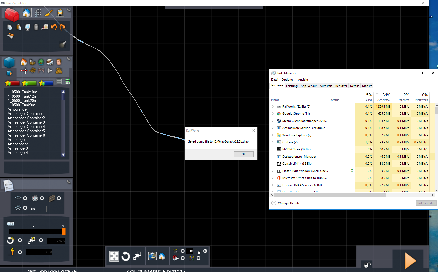Viewport: 438px width, 272px height.
Task: Click the red favorites filter bar
Action: coord(12,83)
